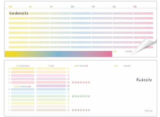Select the TO DO heading

tap(51, 66)
